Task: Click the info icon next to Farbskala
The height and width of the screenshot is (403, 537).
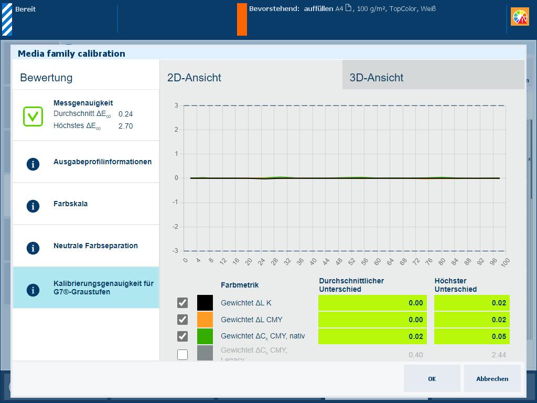Action: tap(33, 206)
